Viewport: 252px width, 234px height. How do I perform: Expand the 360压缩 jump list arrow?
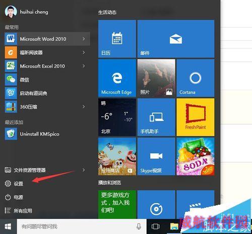84,106
